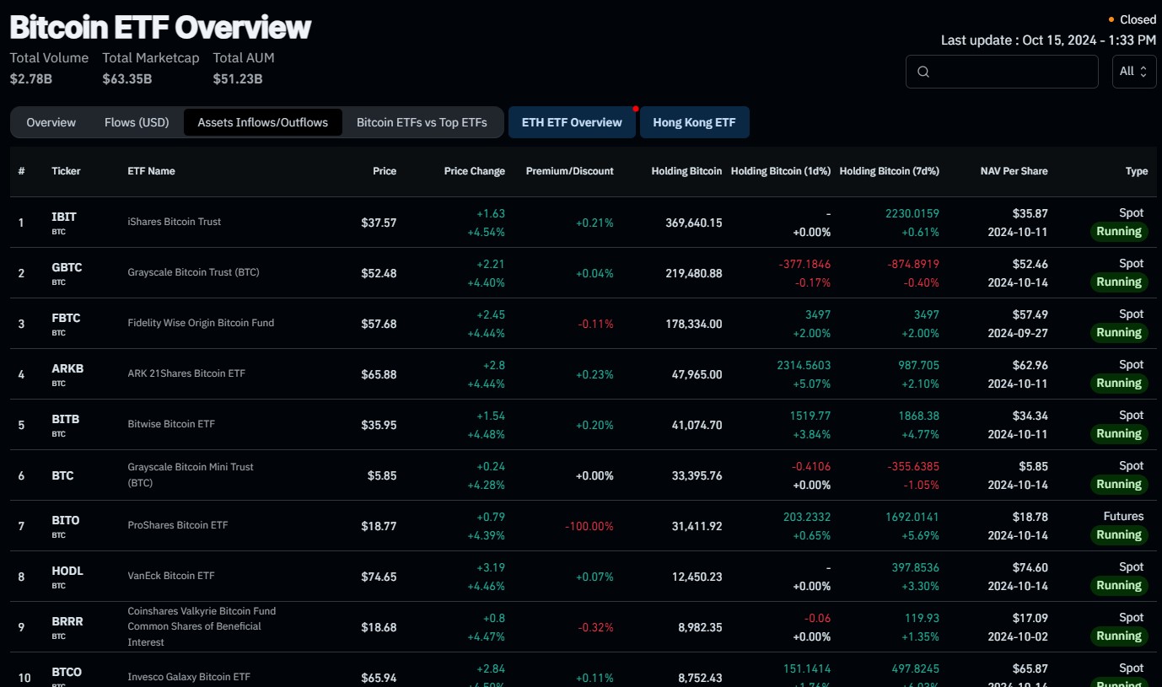
Task: Switch to the Overview tab
Action: coord(51,122)
